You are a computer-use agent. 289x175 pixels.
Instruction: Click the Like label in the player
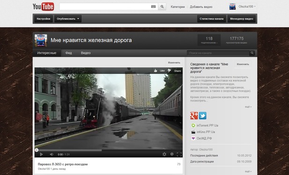pyautogui.click(x=162, y=71)
